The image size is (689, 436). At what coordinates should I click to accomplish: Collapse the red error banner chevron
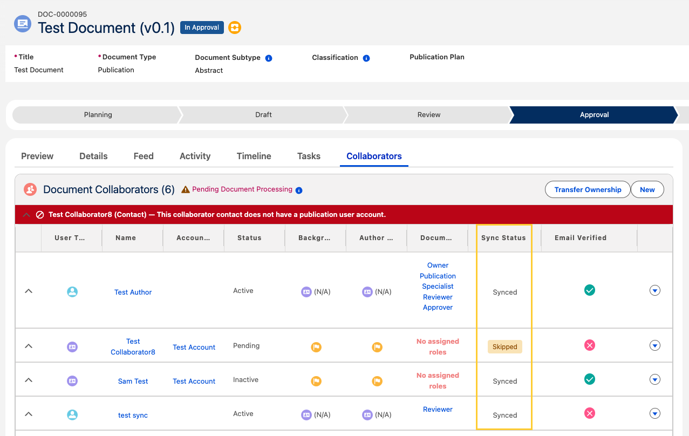[26, 215]
